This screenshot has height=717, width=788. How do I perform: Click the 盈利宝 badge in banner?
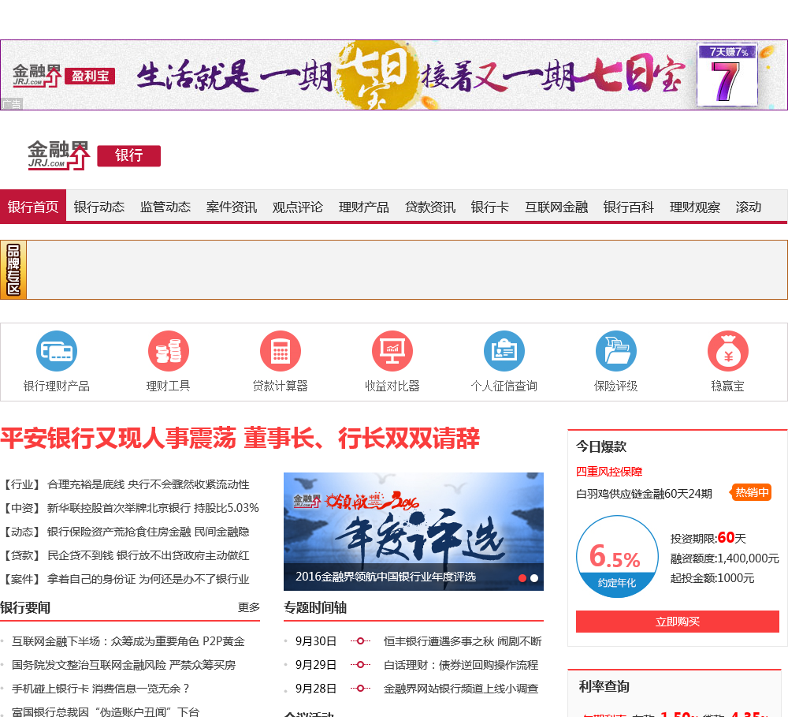(90, 76)
